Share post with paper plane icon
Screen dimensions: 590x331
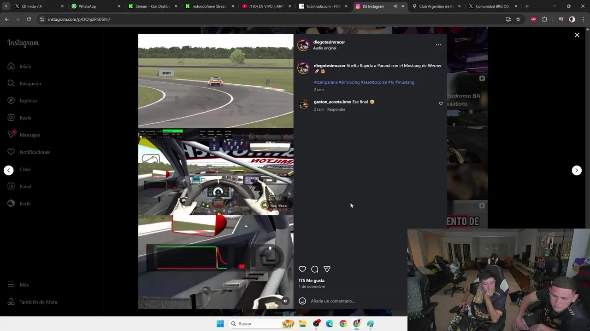pyautogui.click(x=327, y=269)
